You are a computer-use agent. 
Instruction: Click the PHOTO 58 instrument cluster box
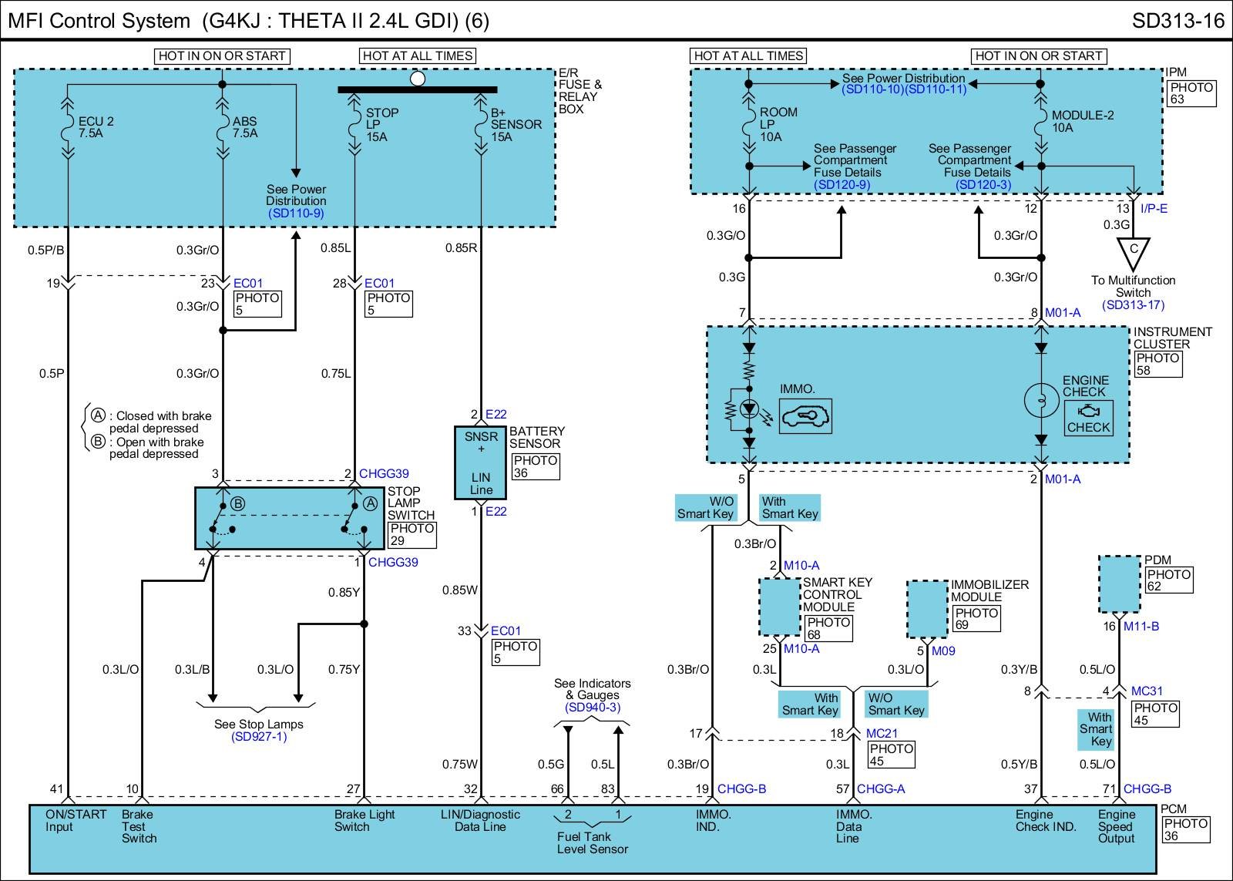(x=1157, y=364)
